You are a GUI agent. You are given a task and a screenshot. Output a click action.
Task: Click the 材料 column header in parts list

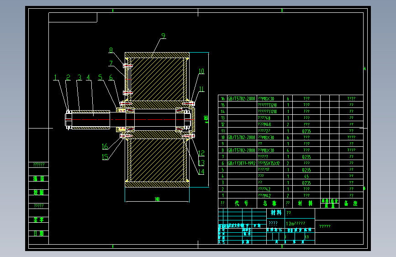coord(305,203)
